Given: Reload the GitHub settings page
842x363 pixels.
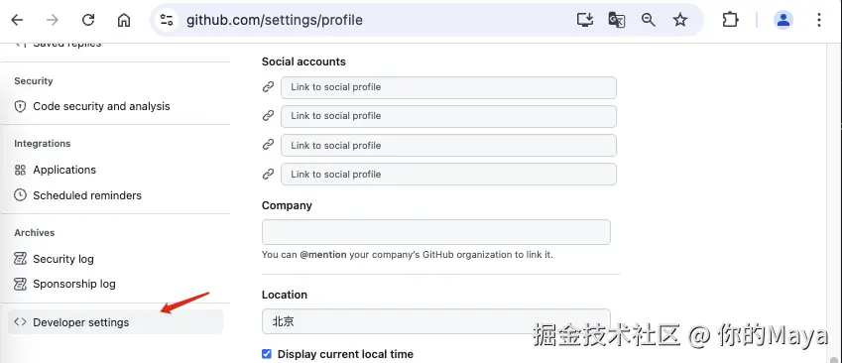Looking at the screenshot, I should coord(88,21).
